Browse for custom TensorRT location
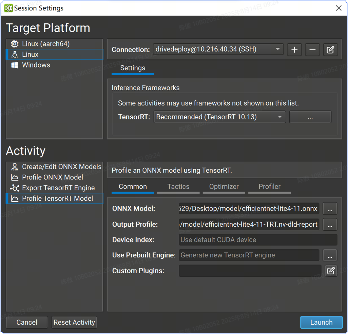This screenshot has width=348, height=334. (310, 117)
